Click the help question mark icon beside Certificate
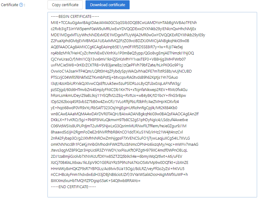262x198 pixels. [21, 5]
